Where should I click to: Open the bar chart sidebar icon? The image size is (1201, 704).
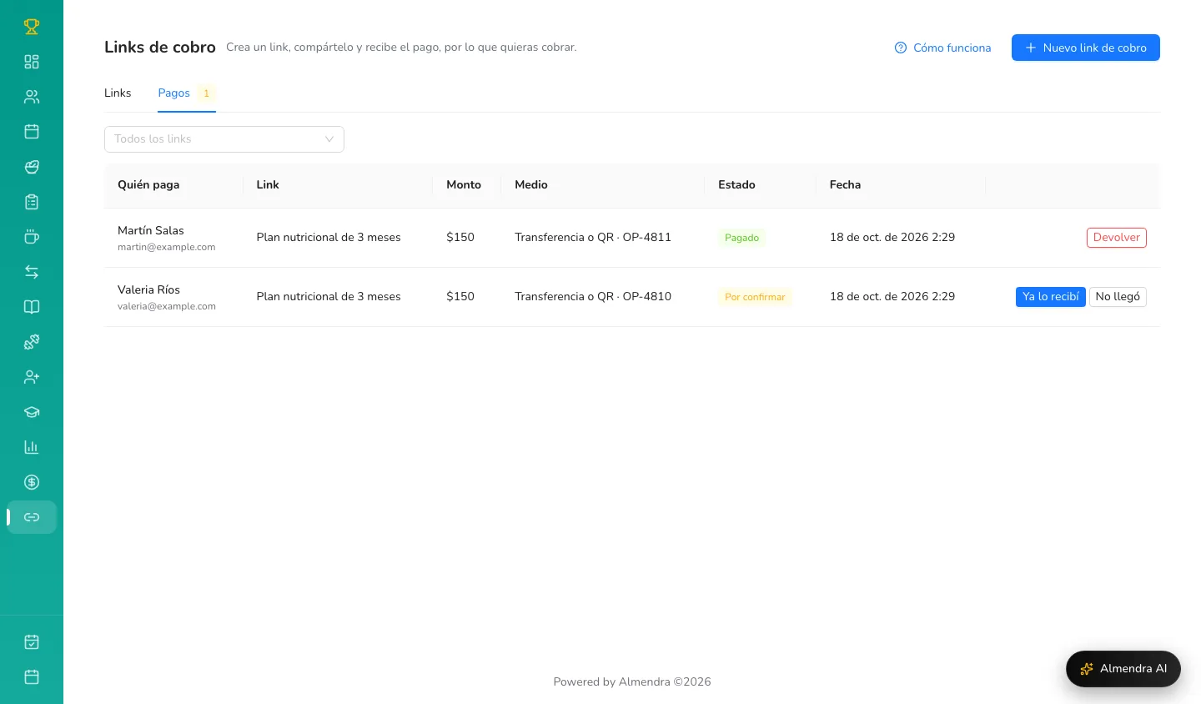32,447
